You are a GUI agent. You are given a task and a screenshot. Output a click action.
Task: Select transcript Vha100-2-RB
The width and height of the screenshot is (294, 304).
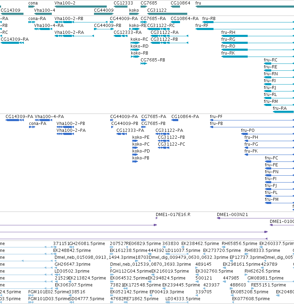click(x=81, y=22)
